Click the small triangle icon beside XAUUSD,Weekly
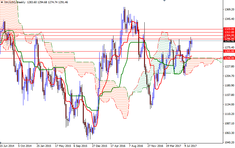The height and width of the screenshot is (148, 235). [2, 2]
